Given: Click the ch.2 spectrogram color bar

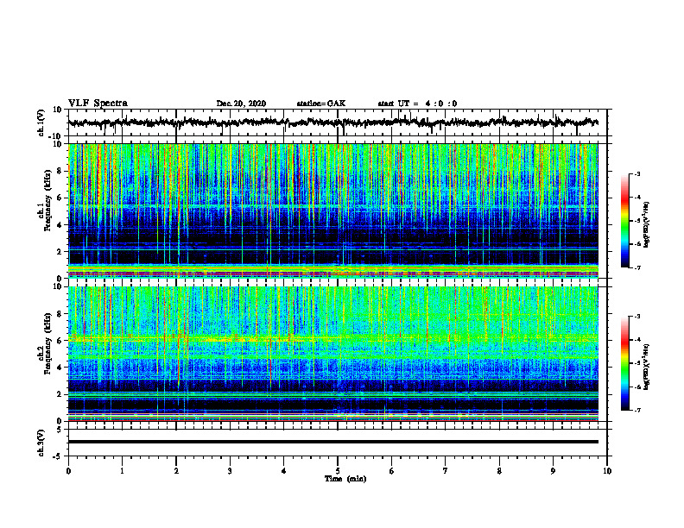Looking at the screenshot, I should (x=625, y=363).
